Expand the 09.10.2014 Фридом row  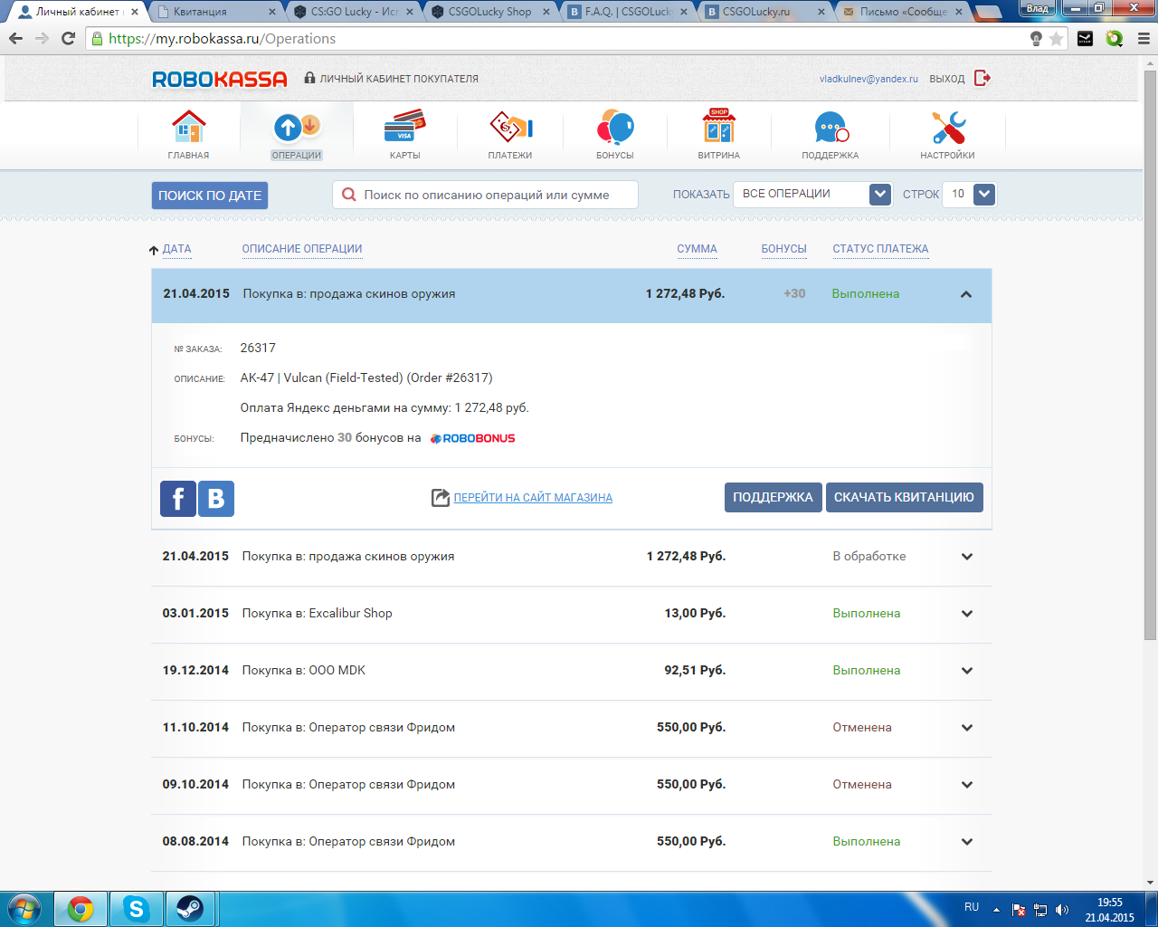tap(967, 785)
